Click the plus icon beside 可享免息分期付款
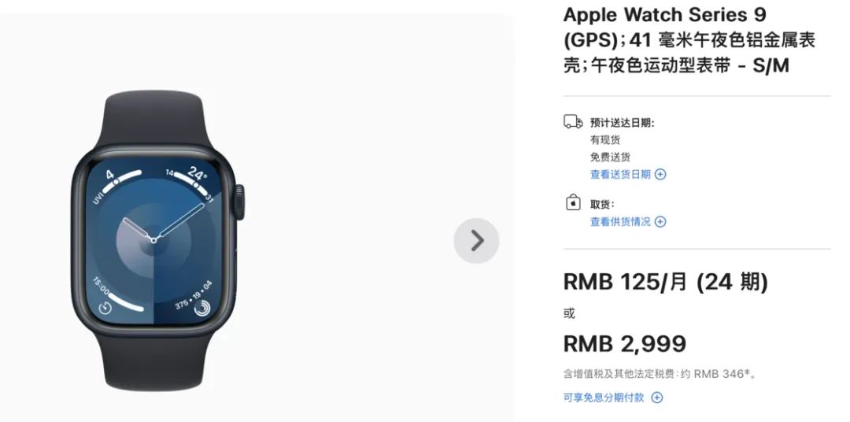The image size is (850, 422). pos(656,398)
